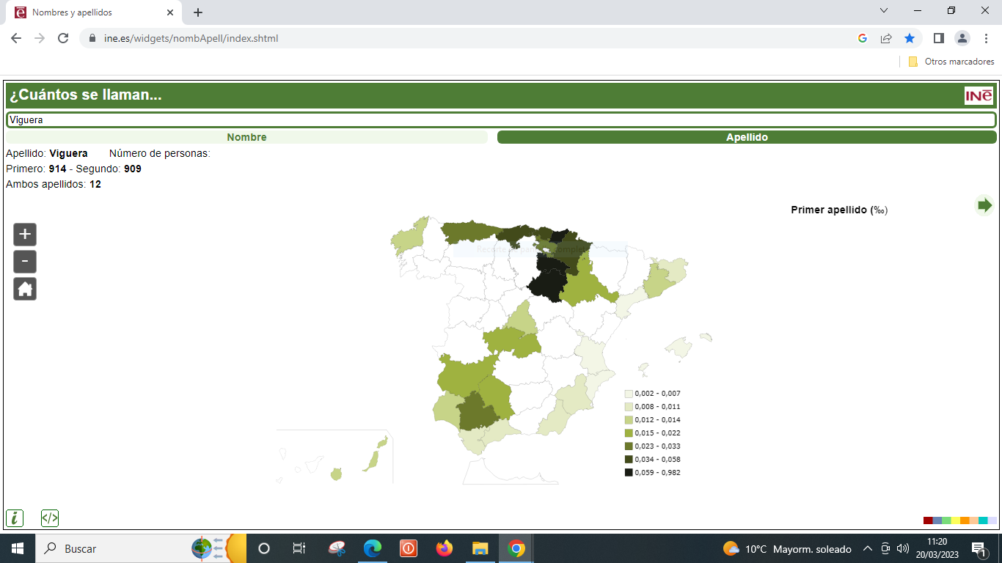Expand the tab search chevron
This screenshot has height=563, width=1002.
(884, 11)
